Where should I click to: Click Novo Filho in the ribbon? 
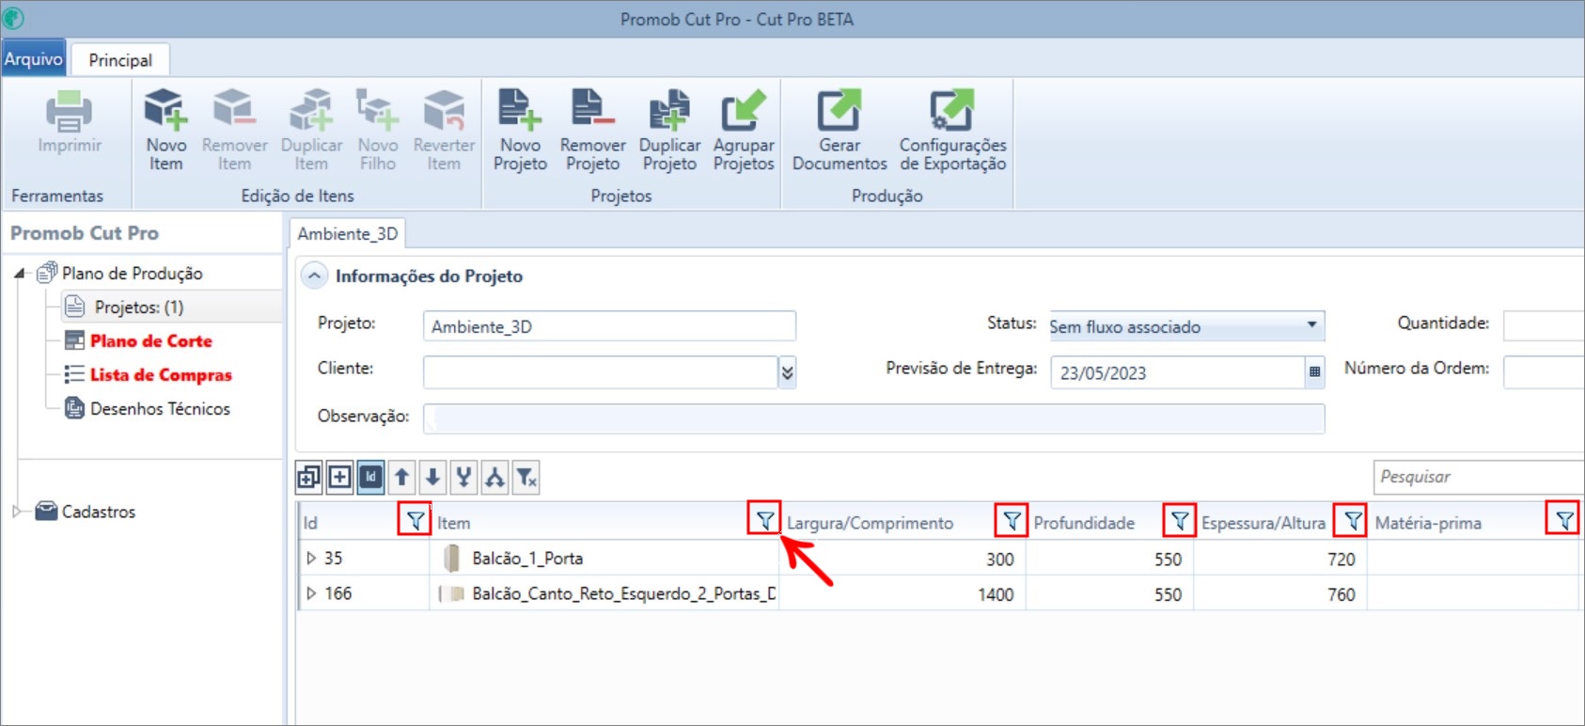click(x=378, y=131)
